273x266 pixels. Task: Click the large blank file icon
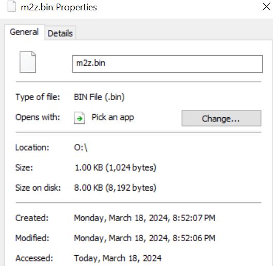click(x=28, y=62)
